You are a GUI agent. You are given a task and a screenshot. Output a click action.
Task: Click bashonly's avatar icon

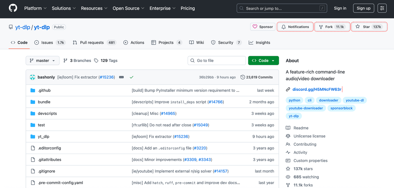tap(33, 77)
